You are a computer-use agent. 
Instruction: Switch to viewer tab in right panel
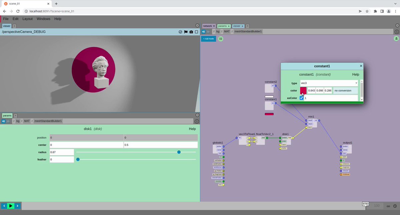point(237,26)
